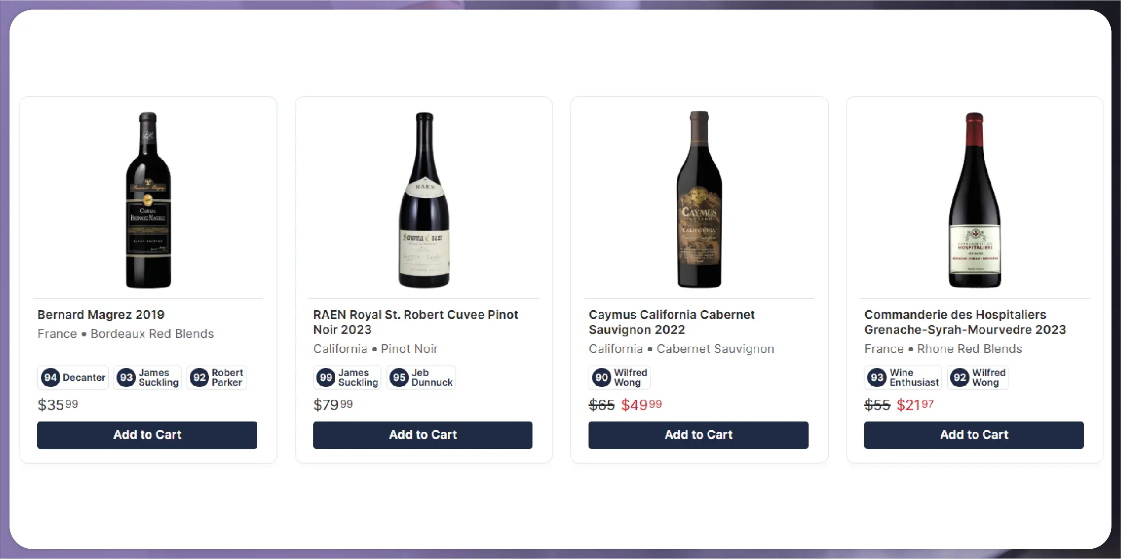This screenshot has height=559, width=1121.
Task: Add Commanderie des Hospitaliers to cart
Action: [974, 435]
